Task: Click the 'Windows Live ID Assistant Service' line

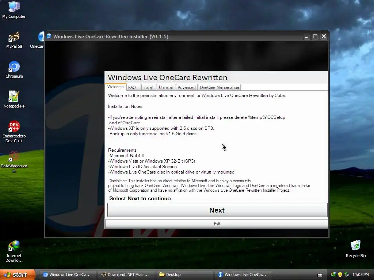Action: (143, 166)
